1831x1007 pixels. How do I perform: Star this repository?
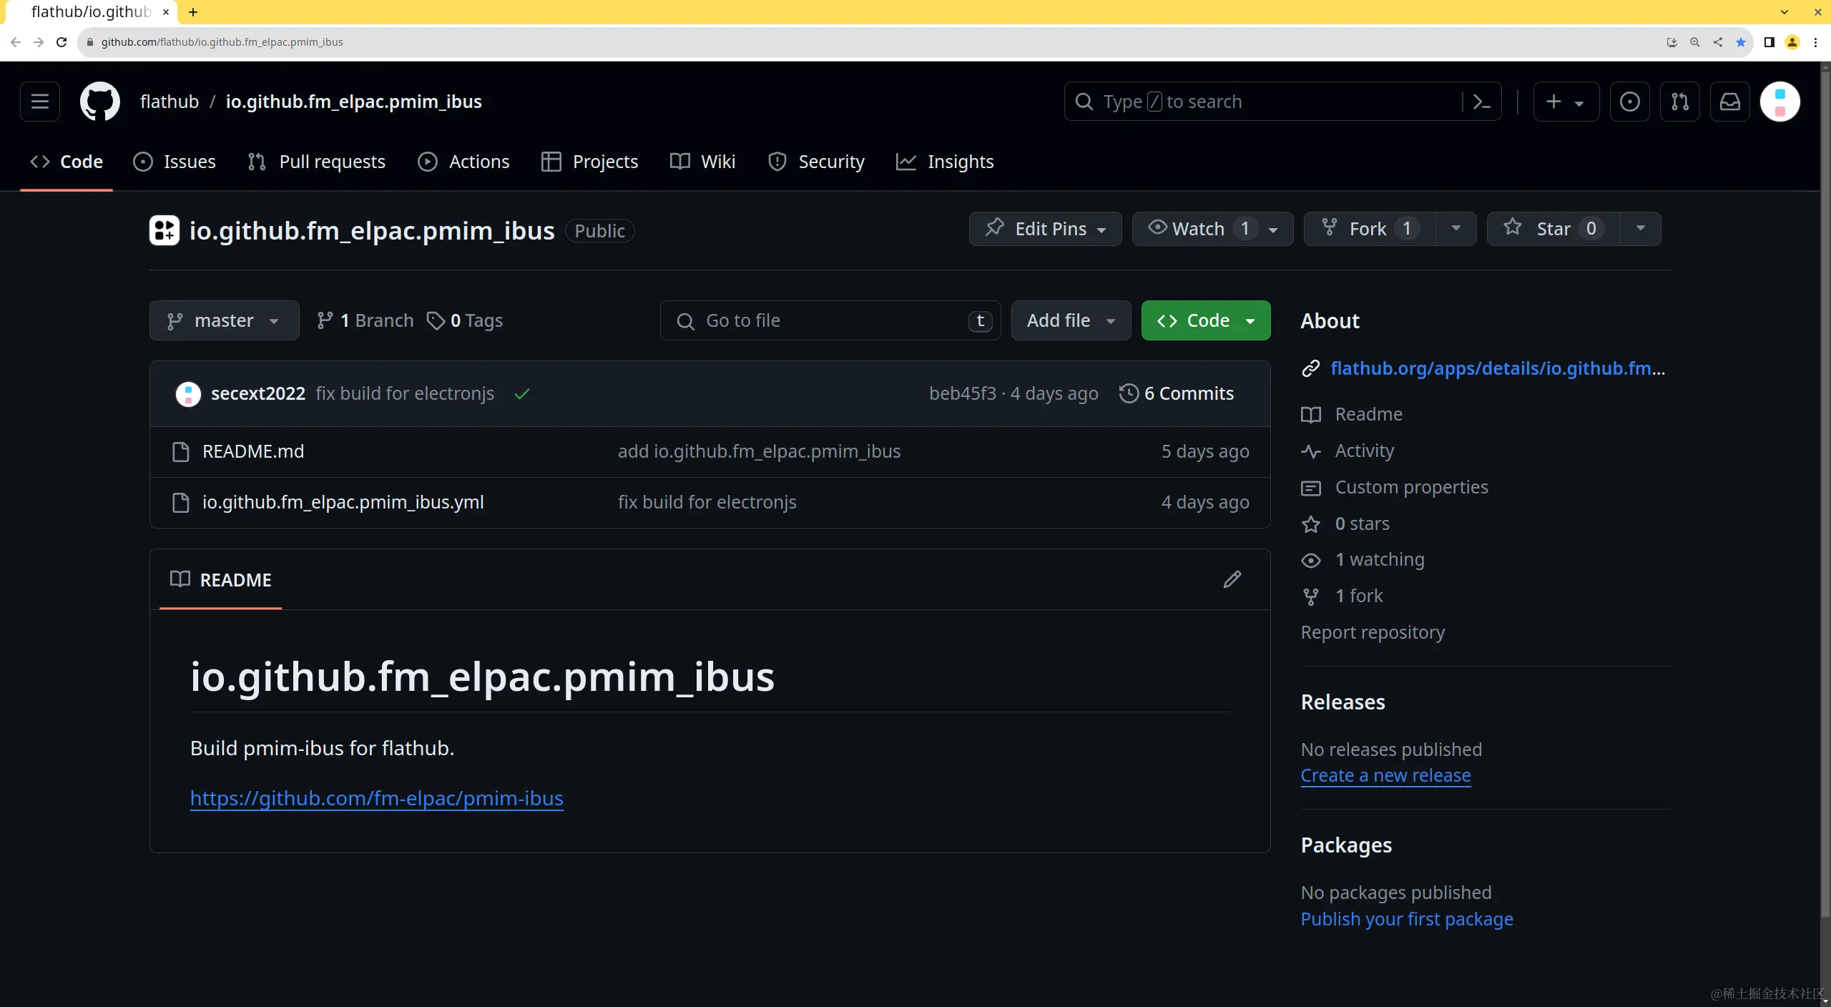(1553, 229)
